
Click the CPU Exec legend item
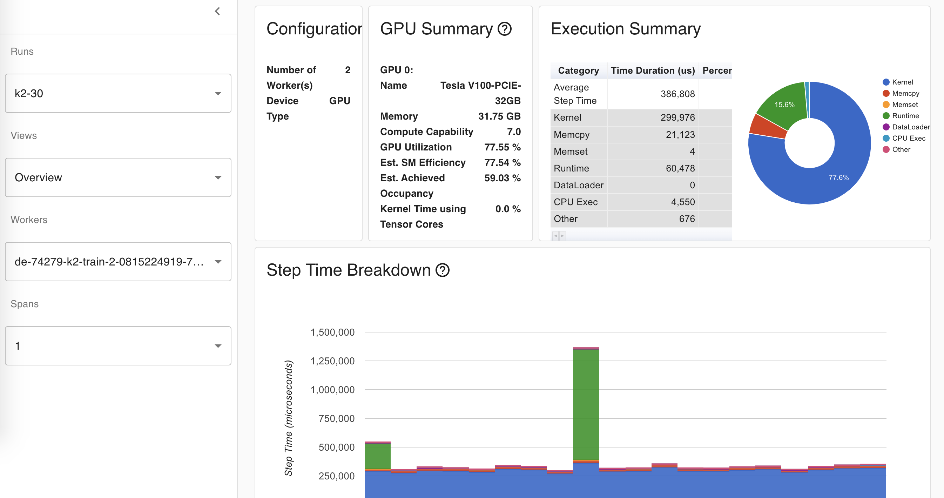(x=908, y=138)
